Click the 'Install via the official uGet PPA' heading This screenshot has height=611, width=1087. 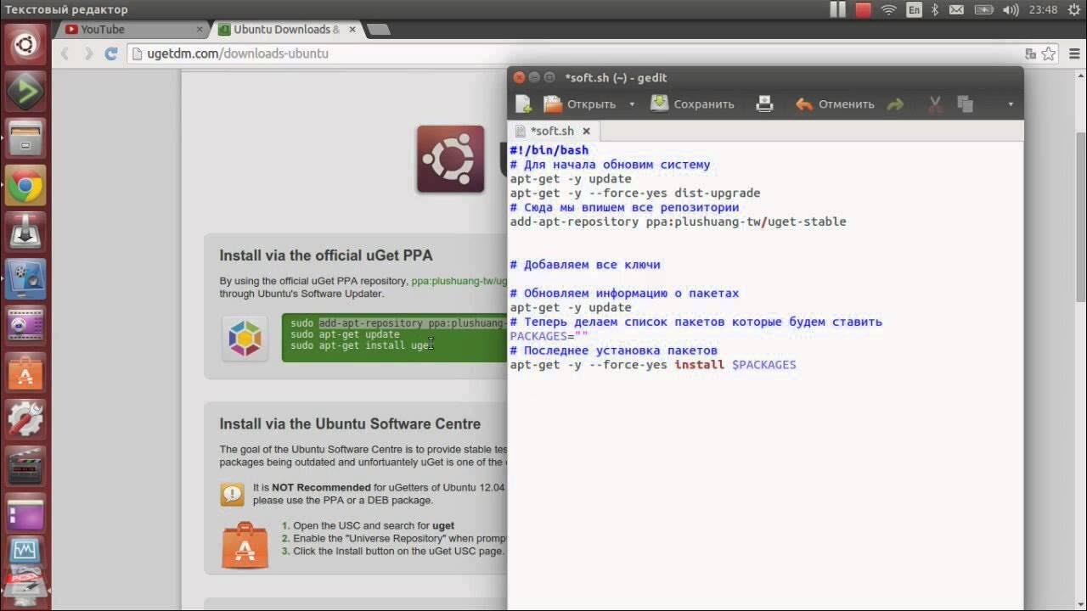(326, 255)
